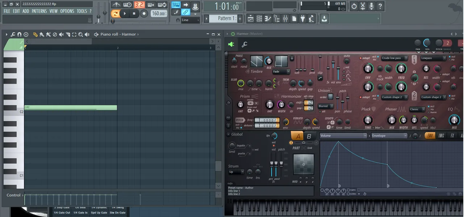Viewport: 464px width, 217px height.
Task: Arm recording with the record button
Action: click(144, 13)
